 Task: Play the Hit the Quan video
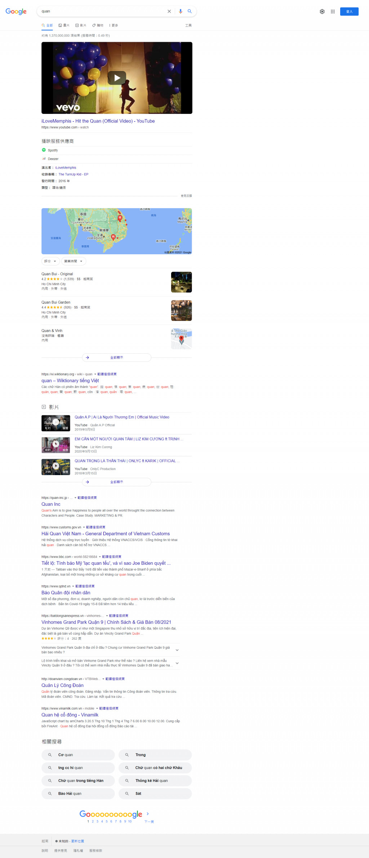tap(117, 78)
